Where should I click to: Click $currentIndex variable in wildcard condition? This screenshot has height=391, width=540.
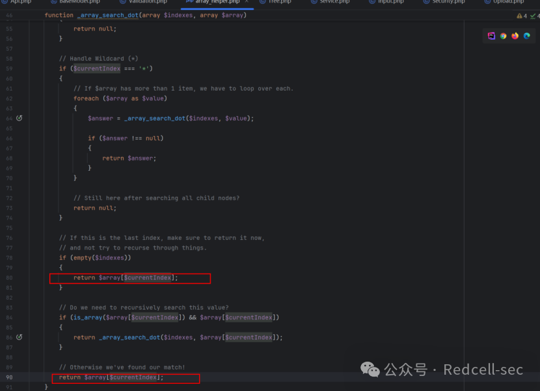tap(97, 68)
